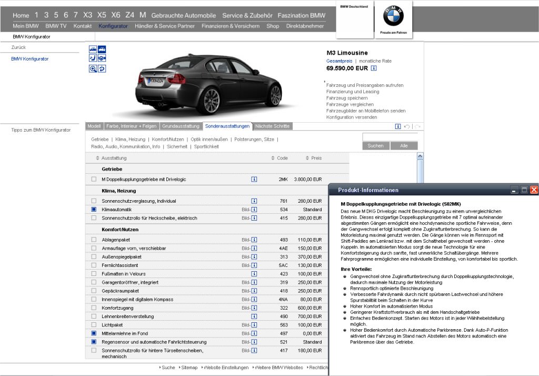Image resolution: width=539 pixels, height=376 pixels.
Task: Open the X5 model menu
Action: [102, 15]
